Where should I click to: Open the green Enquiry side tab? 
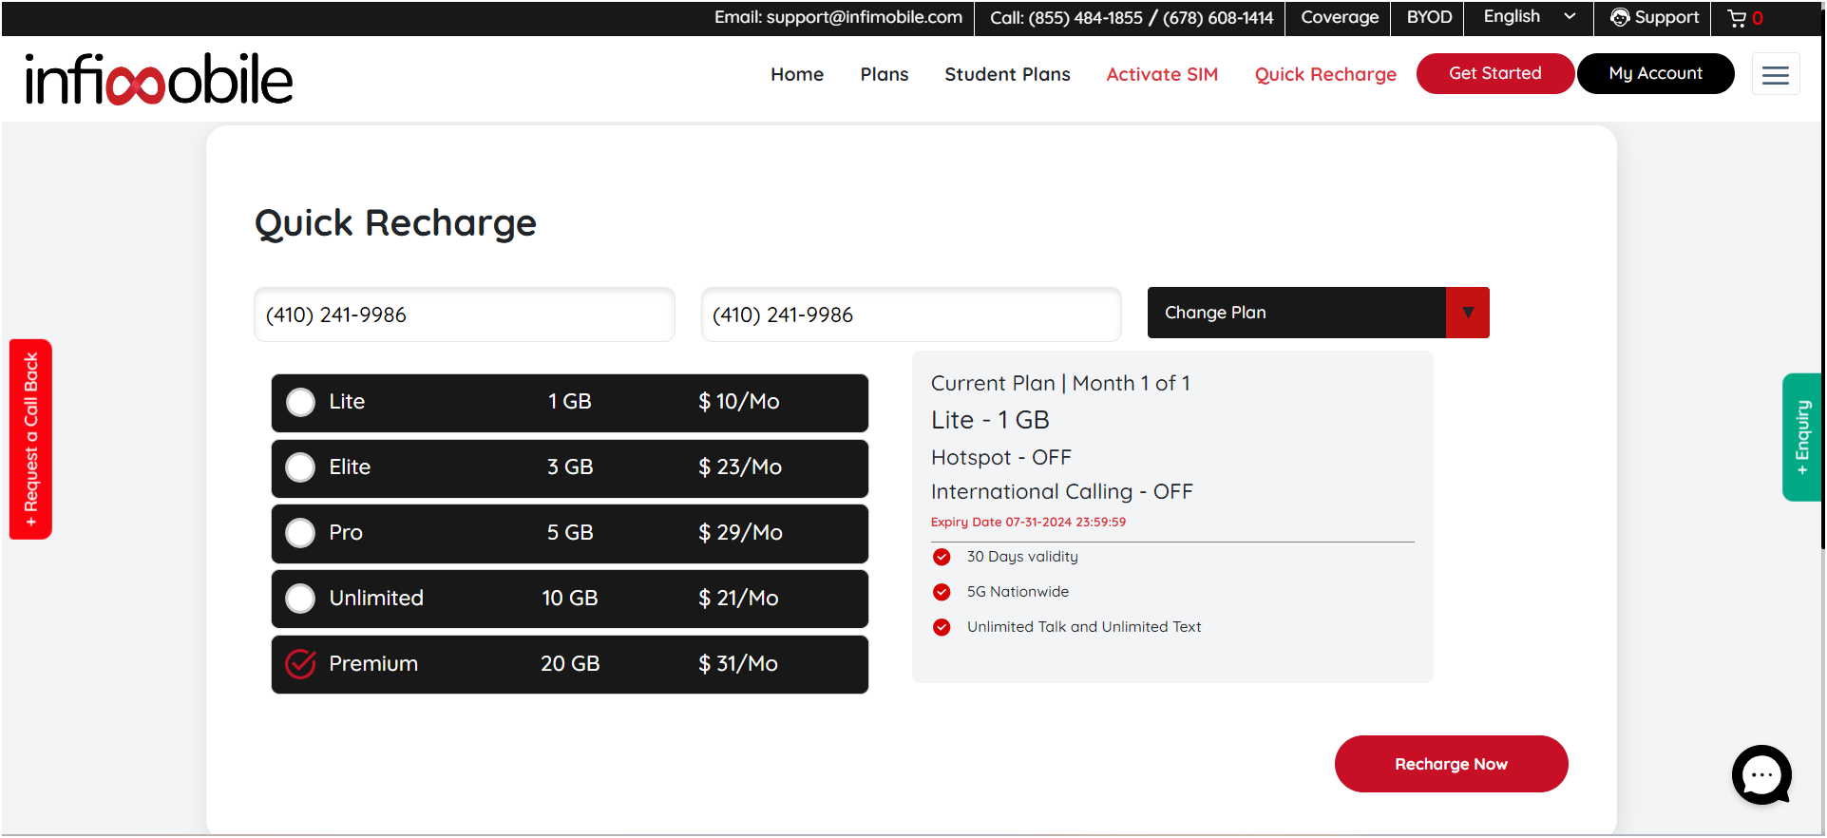click(1801, 437)
